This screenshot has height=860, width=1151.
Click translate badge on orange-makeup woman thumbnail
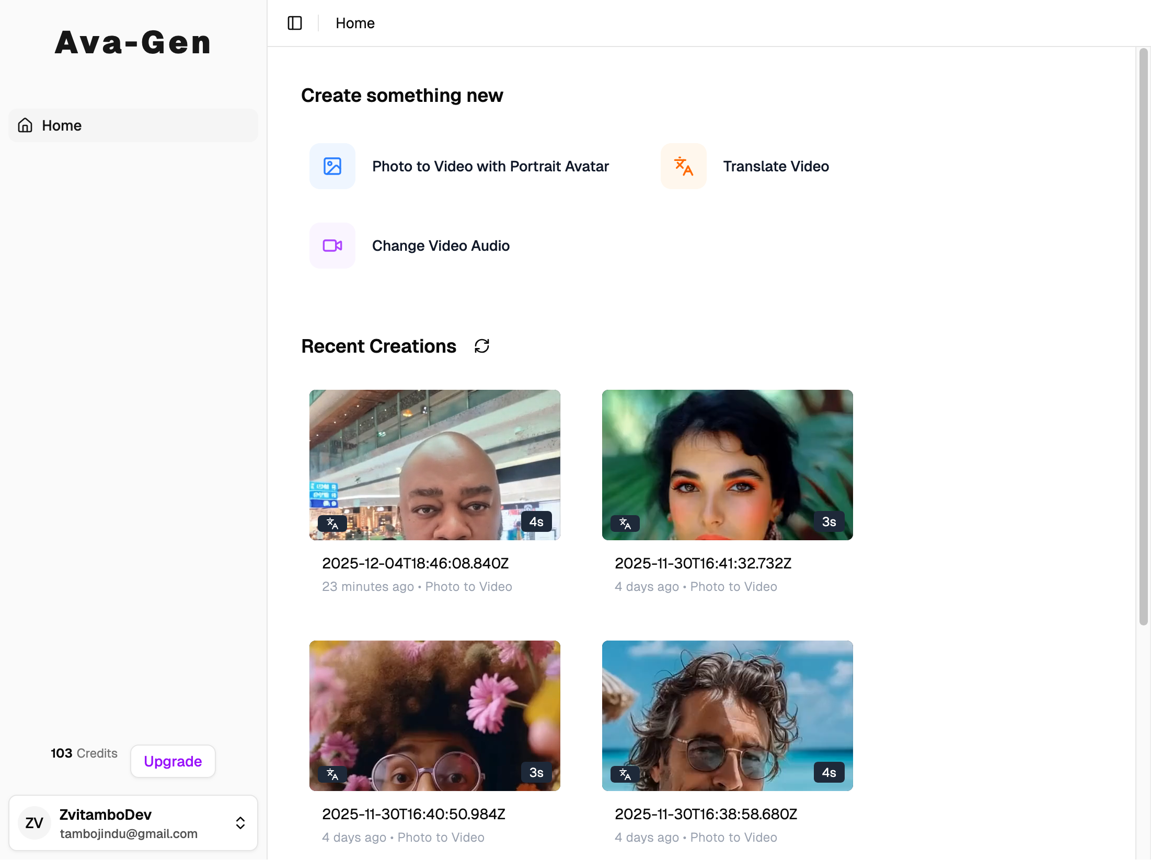[x=625, y=523]
